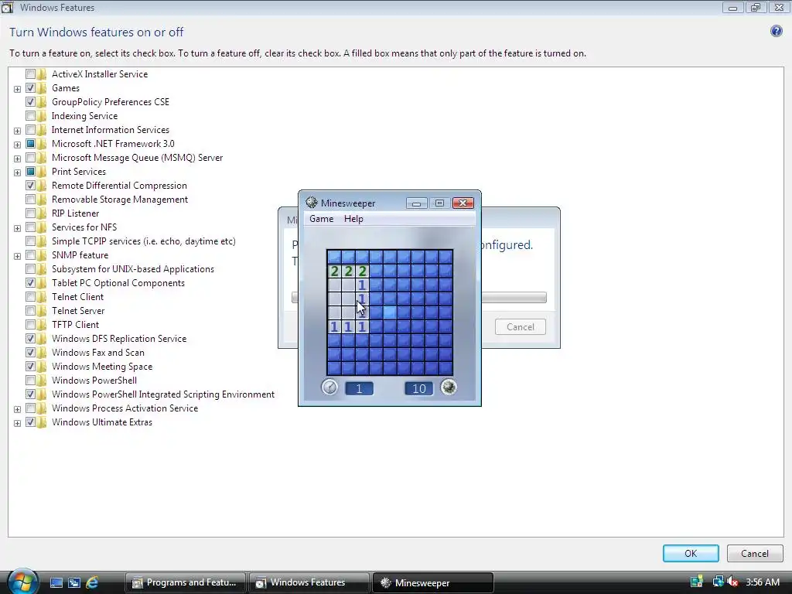Click Minesweeper mine icon in title bar

pos(312,203)
